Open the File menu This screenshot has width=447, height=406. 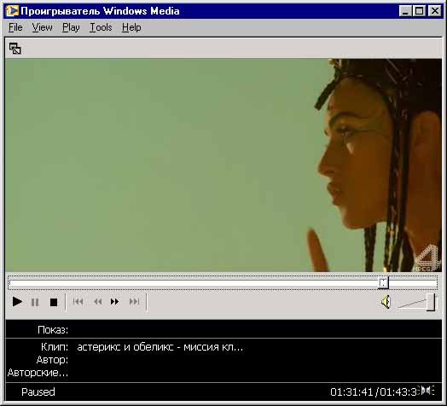(15, 27)
